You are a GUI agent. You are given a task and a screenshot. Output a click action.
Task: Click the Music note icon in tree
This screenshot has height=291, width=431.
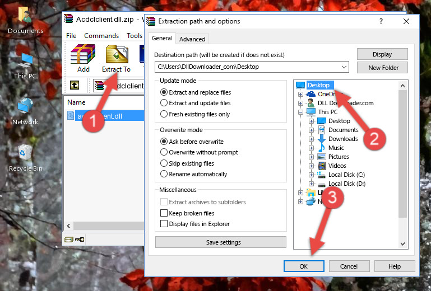321,148
